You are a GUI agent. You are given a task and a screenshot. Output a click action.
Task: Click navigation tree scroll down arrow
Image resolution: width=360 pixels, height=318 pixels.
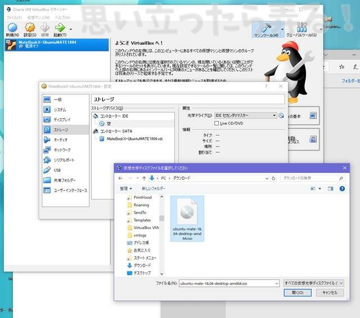coord(161,274)
